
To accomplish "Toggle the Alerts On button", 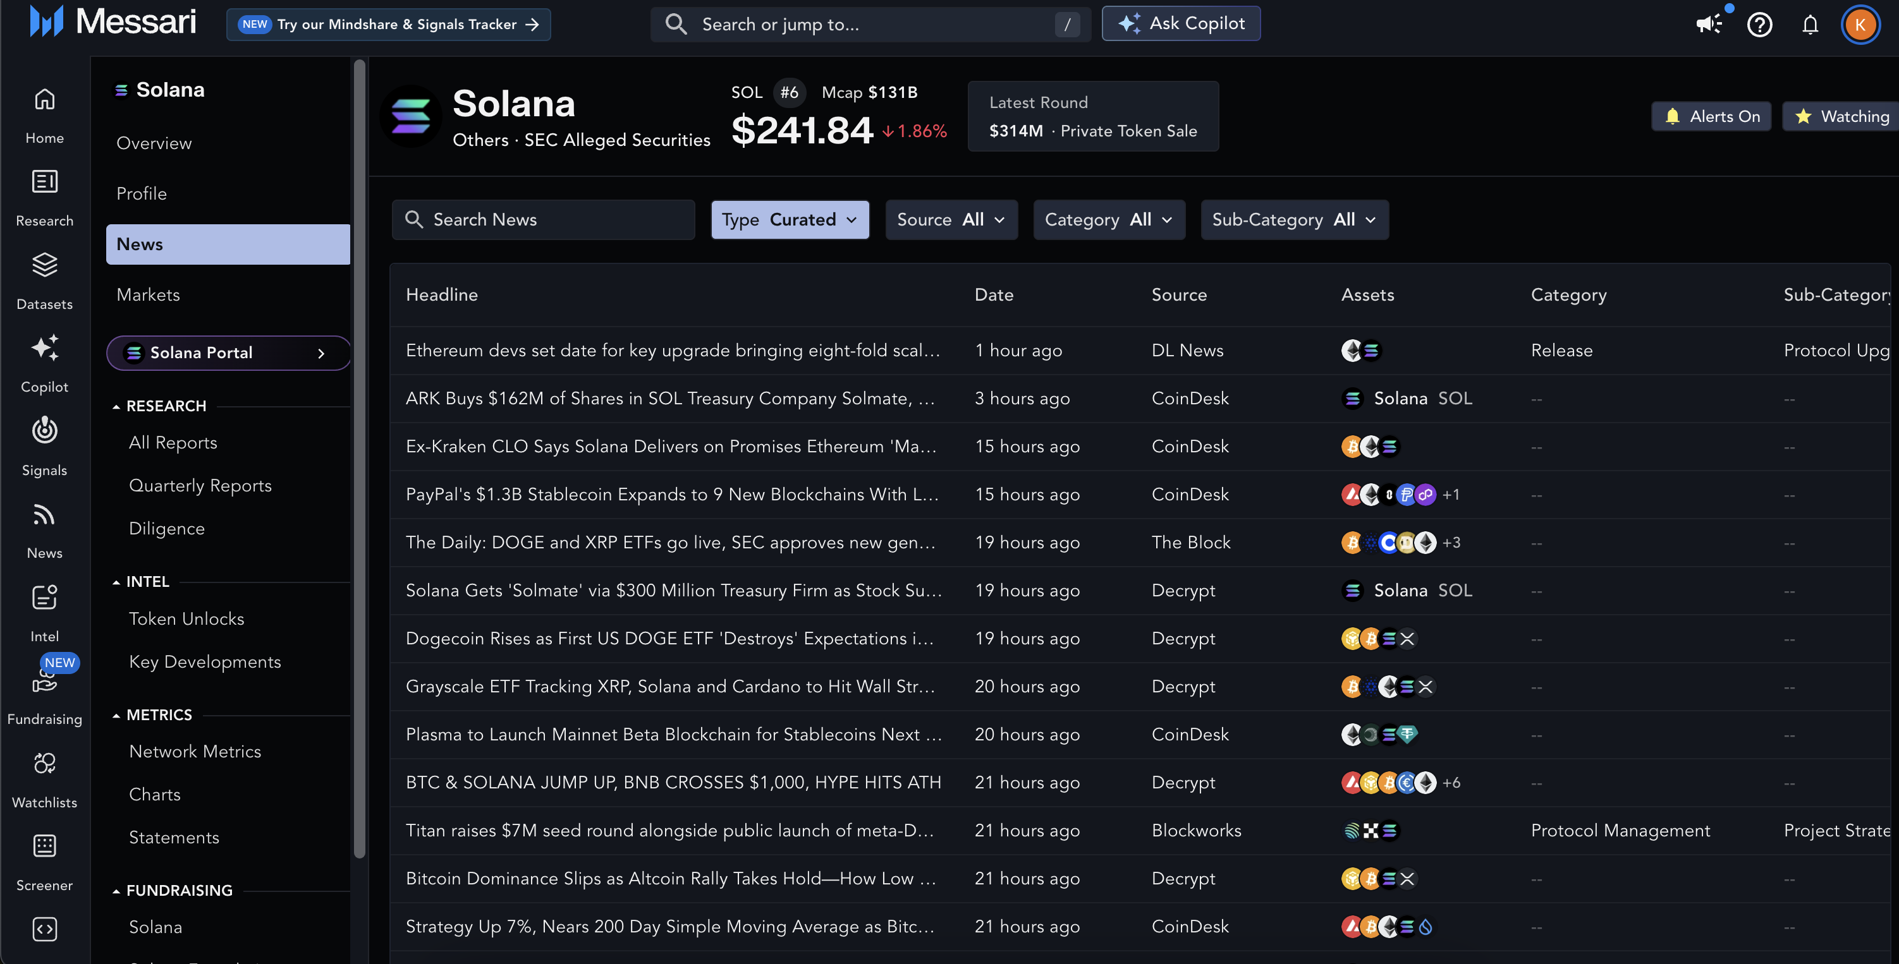I will click(1711, 116).
